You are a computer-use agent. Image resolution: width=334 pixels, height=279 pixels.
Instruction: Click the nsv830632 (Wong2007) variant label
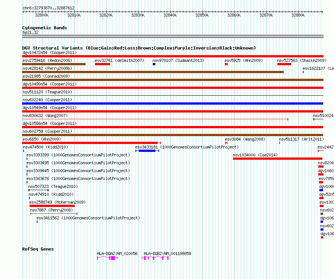[x=45, y=115]
